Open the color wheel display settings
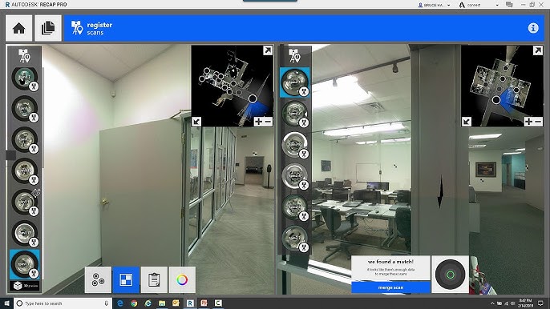The height and width of the screenshot is (309, 550). [x=182, y=279]
